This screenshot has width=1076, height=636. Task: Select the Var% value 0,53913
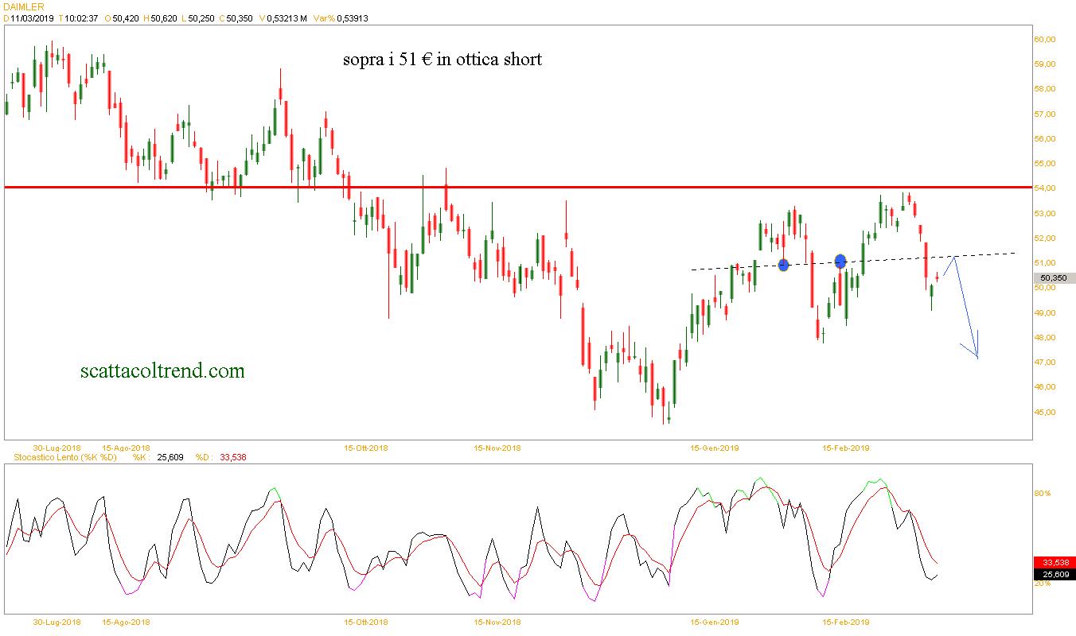pyautogui.click(x=353, y=17)
